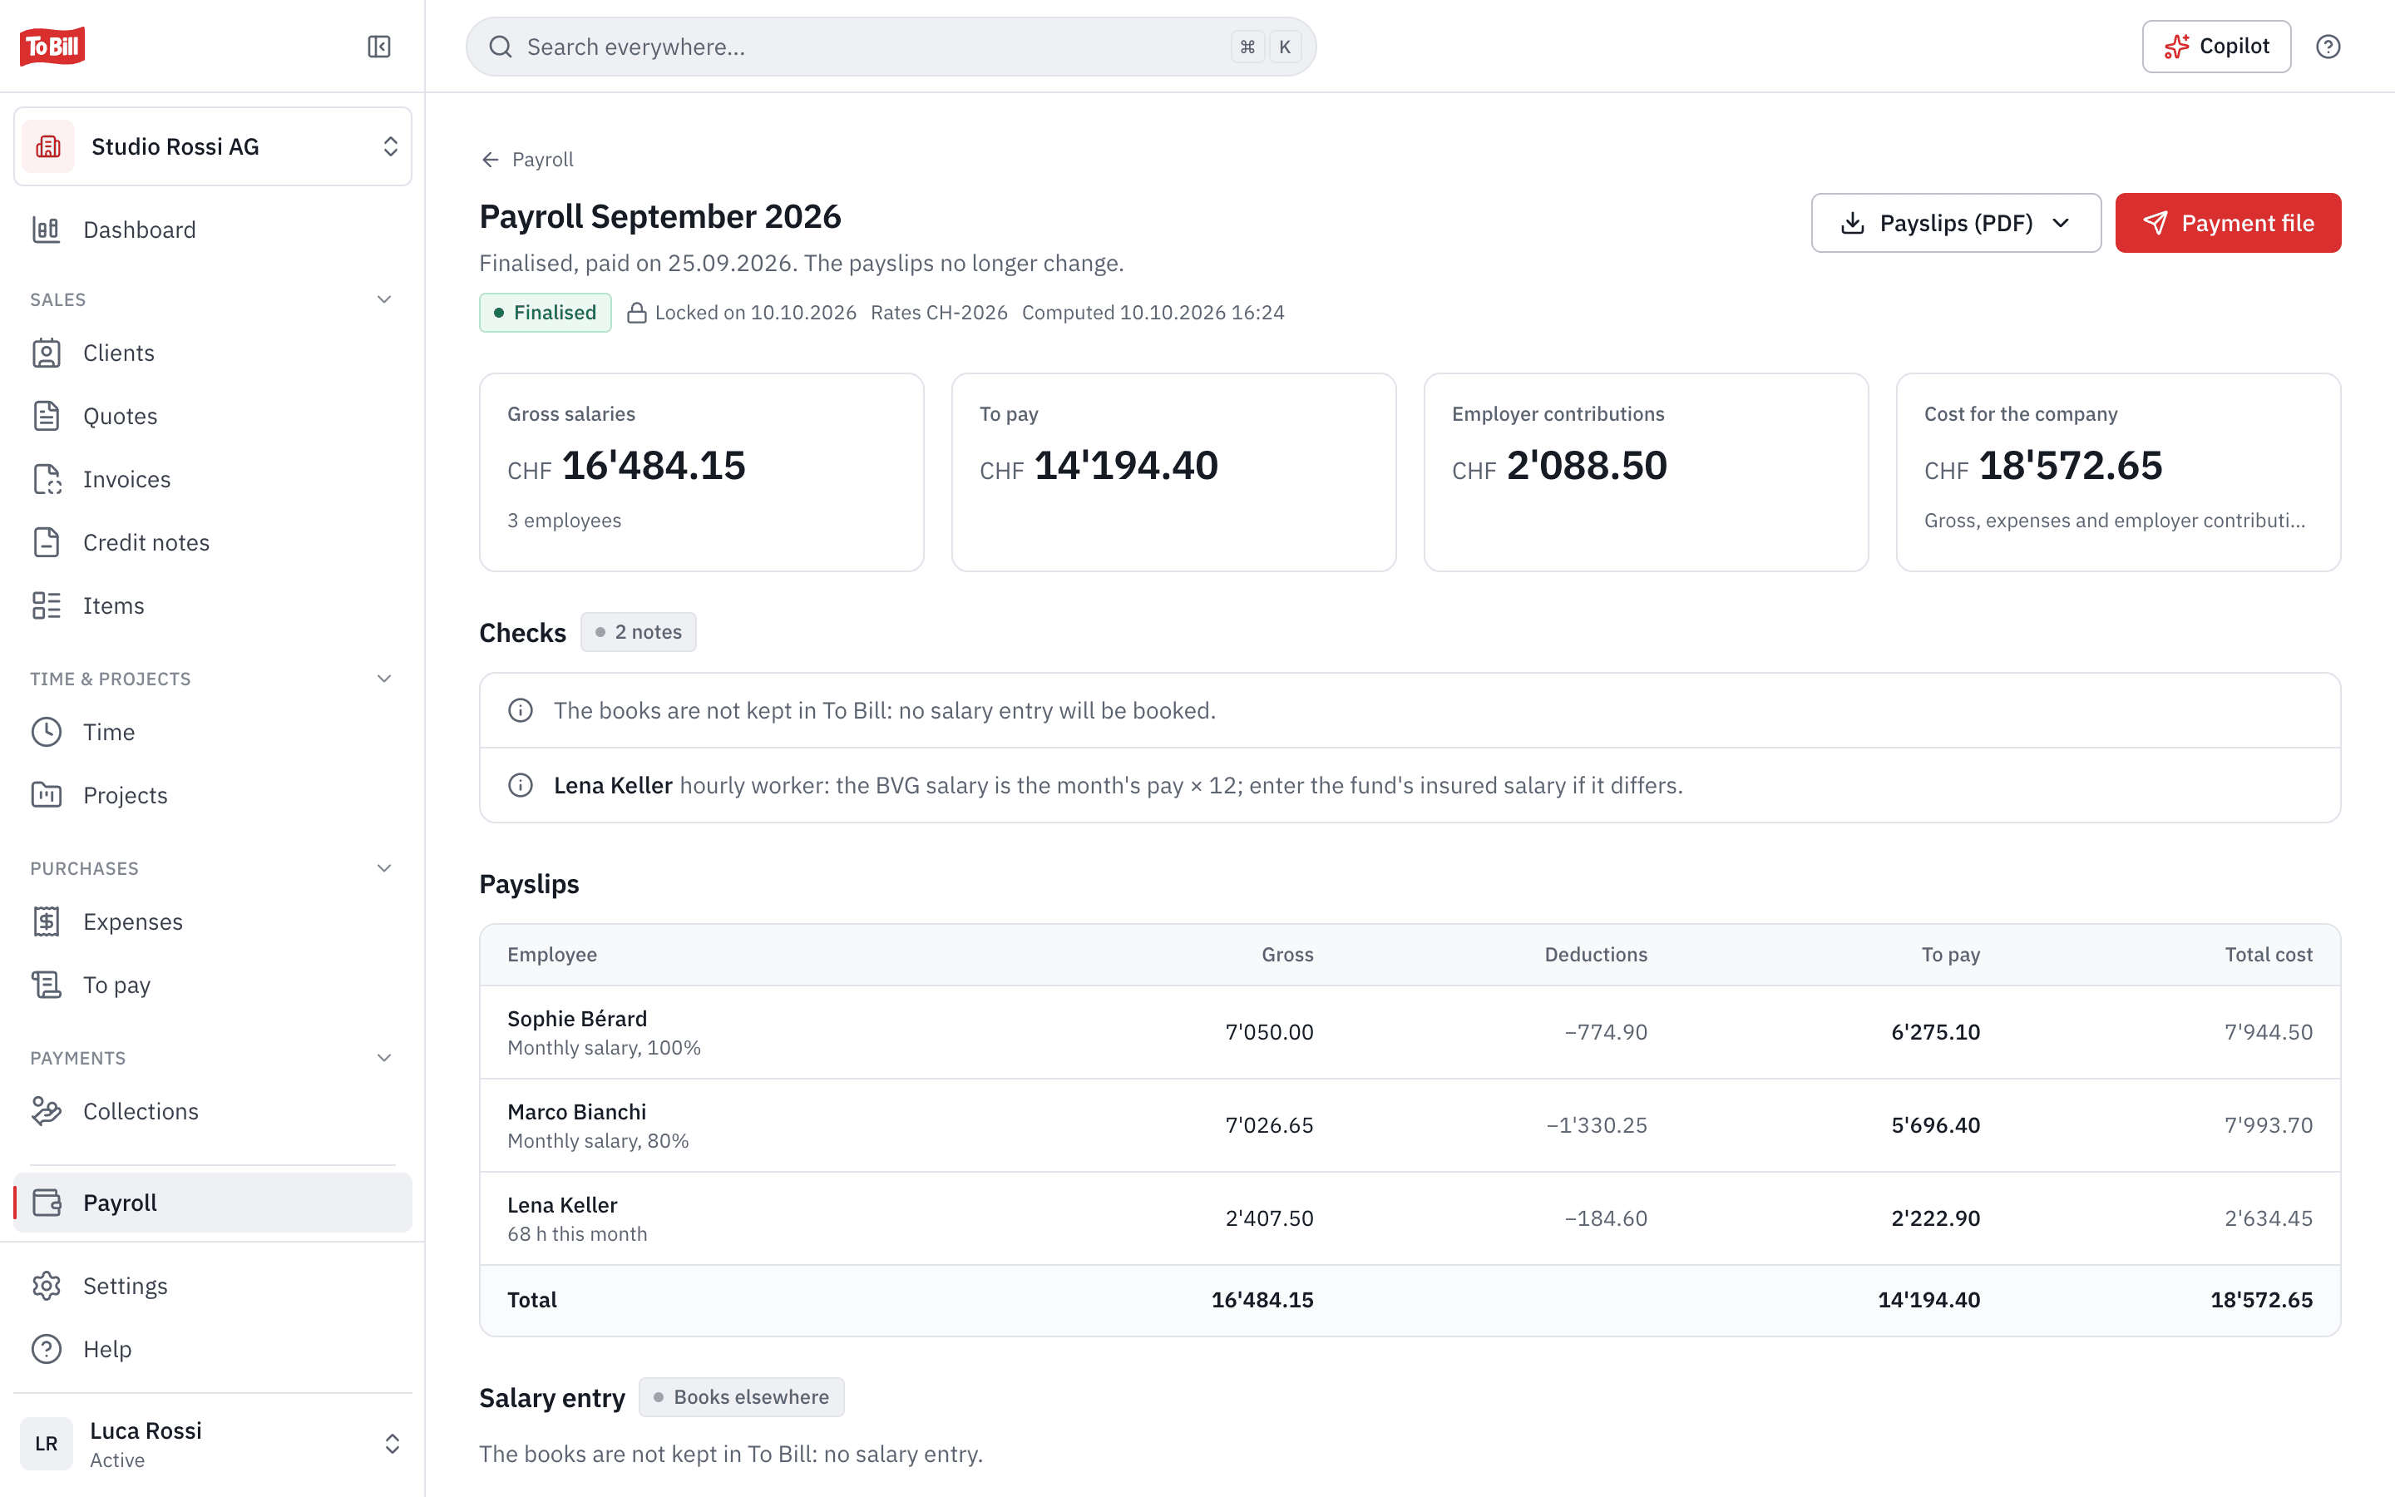The height and width of the screenshot is (1497, 2395).
Task: Open Sophie Bérard's payslip row
Action: click(1410, 1031)
